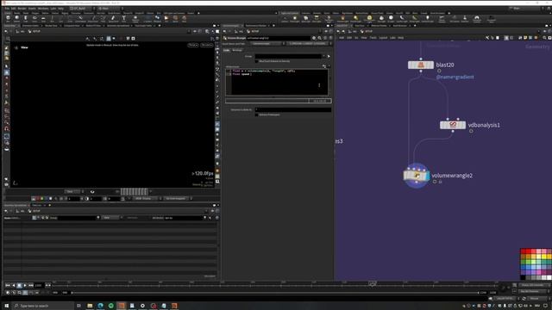
Task: Click the Grid shelf tool
Action: click(x=43, y=19)
